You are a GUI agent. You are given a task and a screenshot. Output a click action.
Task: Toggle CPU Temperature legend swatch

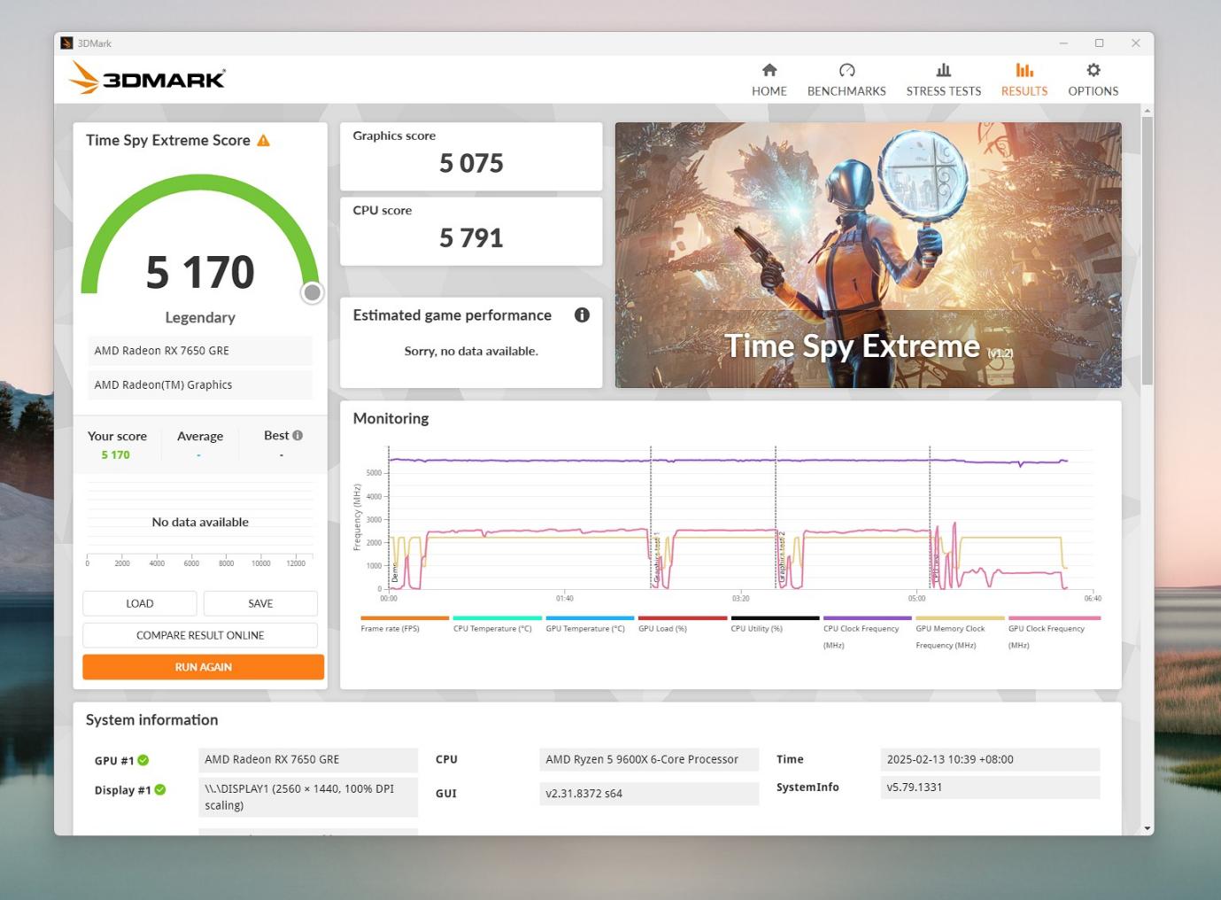tap(498, 618)
